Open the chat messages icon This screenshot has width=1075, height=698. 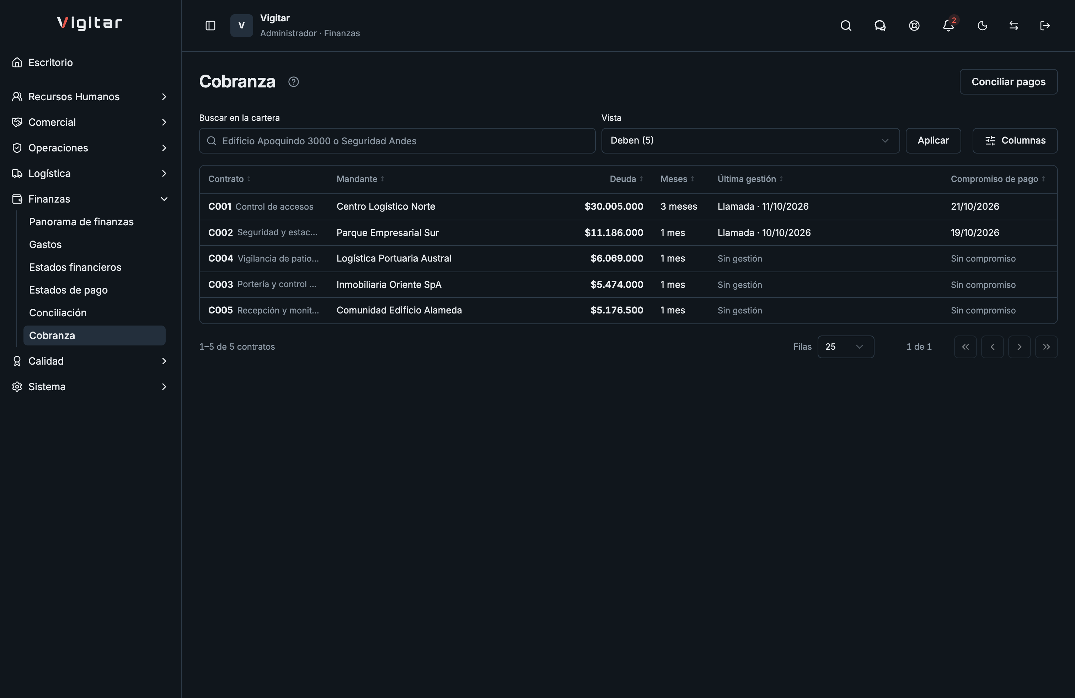tap(880, 26)
